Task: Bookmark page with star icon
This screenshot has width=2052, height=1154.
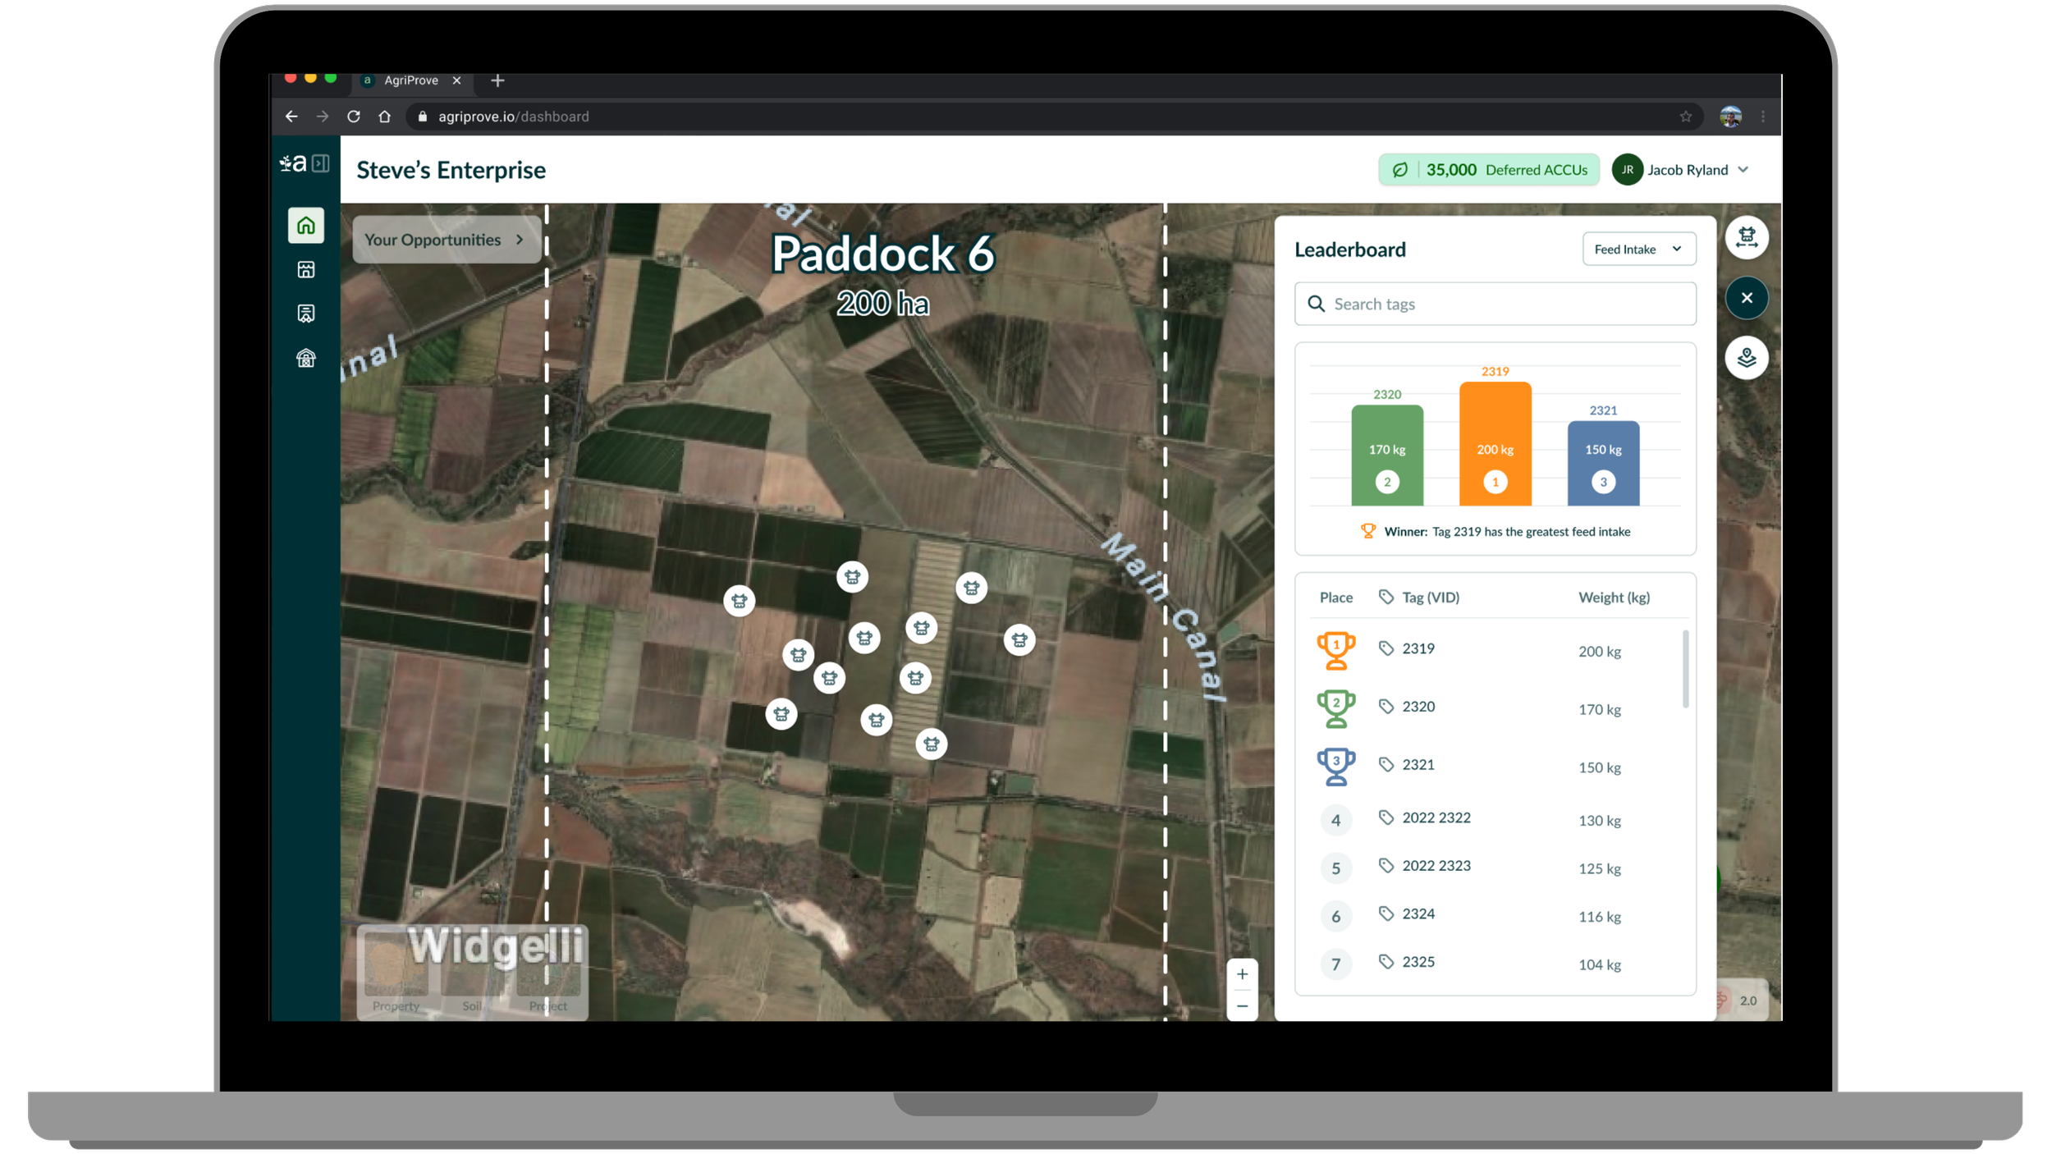Action: pyautogui.click(x=1686, y=117)
